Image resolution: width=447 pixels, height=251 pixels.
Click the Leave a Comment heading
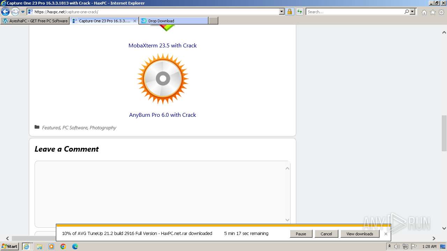(67, 149)
